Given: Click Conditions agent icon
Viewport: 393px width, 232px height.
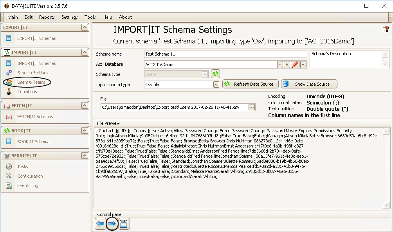Looking at the screenshot, I should pos(9,92).
